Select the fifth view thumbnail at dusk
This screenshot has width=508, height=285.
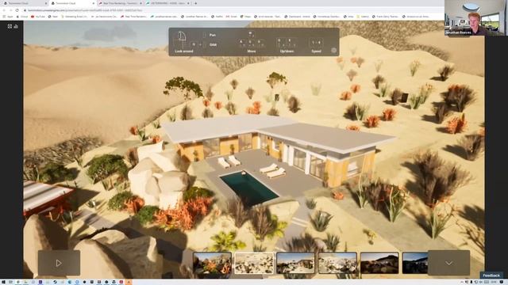[379, 264]
